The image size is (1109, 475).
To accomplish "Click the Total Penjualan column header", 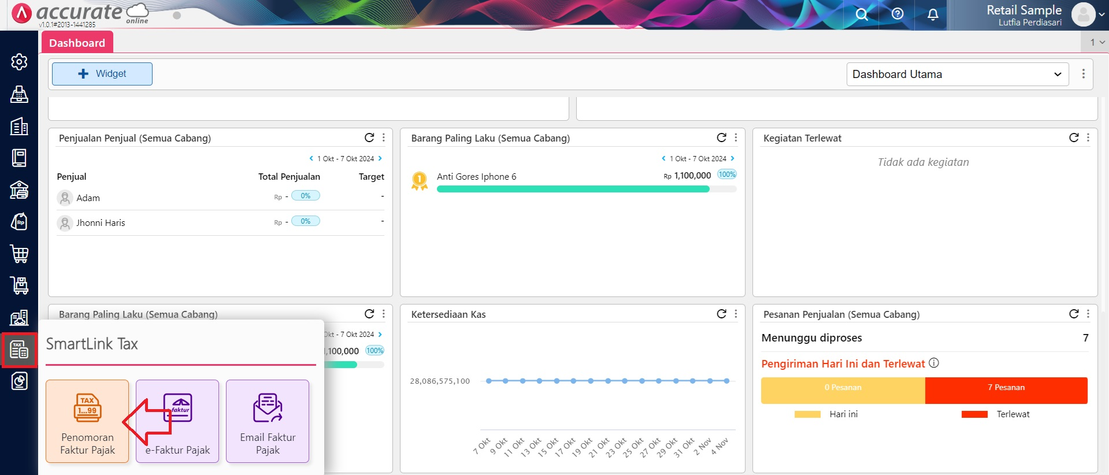I will (x=289, y=177).
